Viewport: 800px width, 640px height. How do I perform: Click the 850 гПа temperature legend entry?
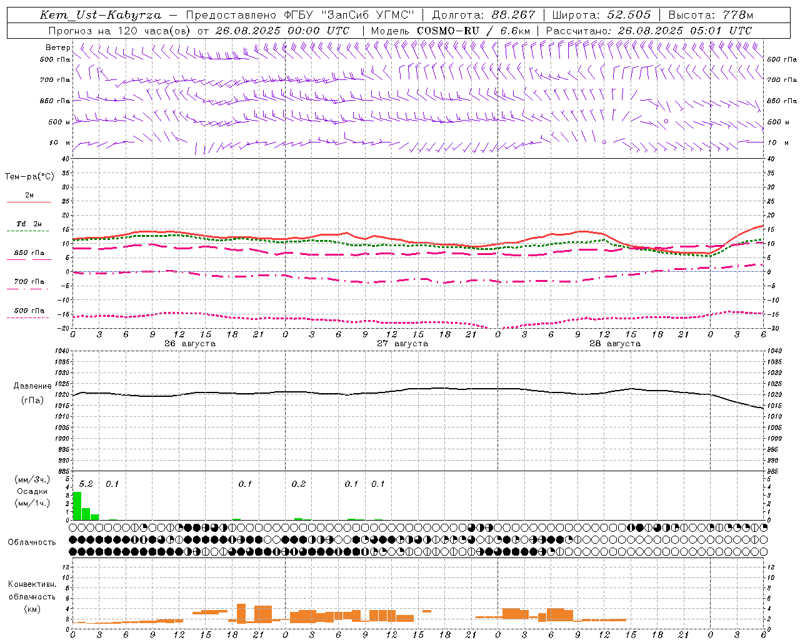click(29, 253)
